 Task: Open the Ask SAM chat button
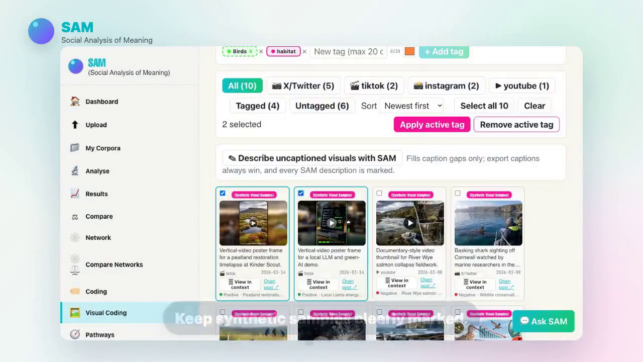pyautogui.click(x=544, y=321)
